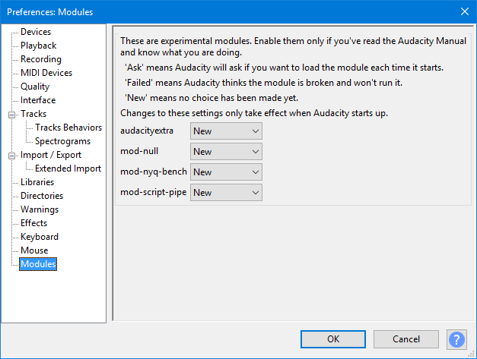Open the mod-script-pipe module dropdown
The height and width of the screenshot is (359, 477).
pos(226,192)
